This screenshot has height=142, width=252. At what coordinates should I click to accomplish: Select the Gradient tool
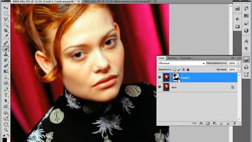[x=6, y=71]
